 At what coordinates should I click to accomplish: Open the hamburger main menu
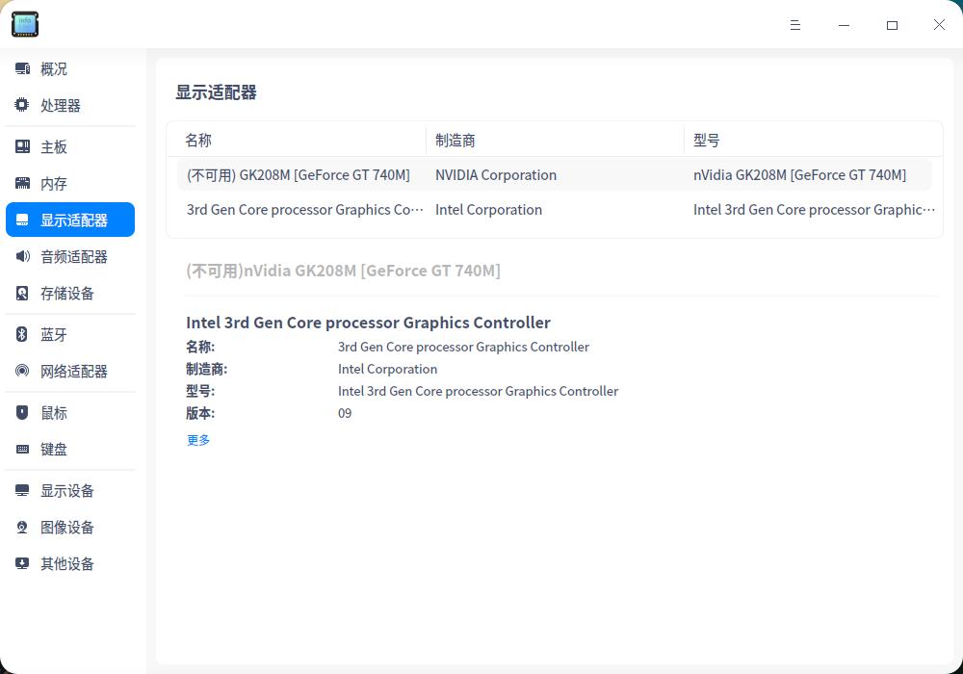[x=795, y=25]
